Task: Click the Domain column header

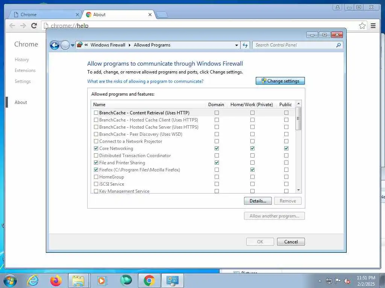Action: click(216, 105)
